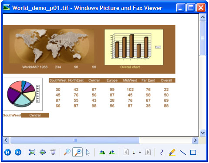The height and width of the screenshot is (163, 209).
Task: Click the 'NorthEast' column header
Action: click(76, 80)
